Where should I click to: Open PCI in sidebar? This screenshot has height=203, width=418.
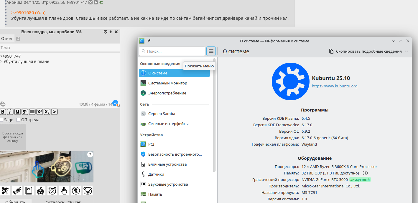174,144
